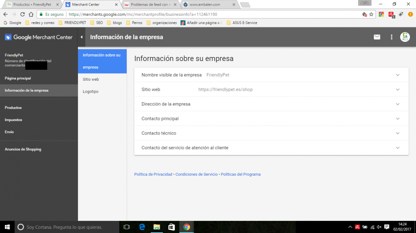
Task: Open the FRIENDLYPET bookmarks folder
Action: 72,23
